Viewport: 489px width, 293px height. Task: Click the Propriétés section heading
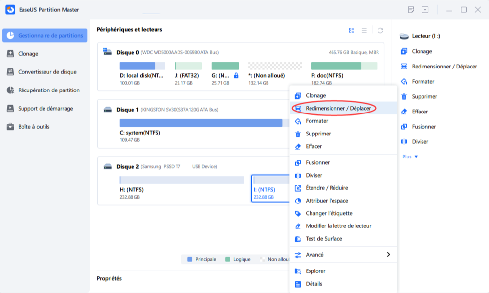(x=109, y=278)
